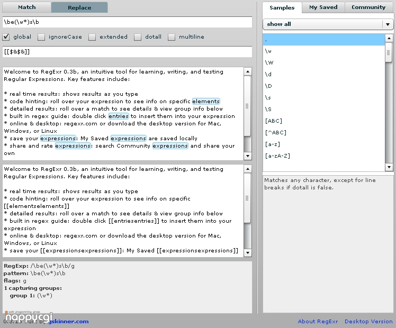The width and height of the screenshot is (396, 328).
Task: Click scroll up arrow of source text area
Action: click(x=248, y=71)
